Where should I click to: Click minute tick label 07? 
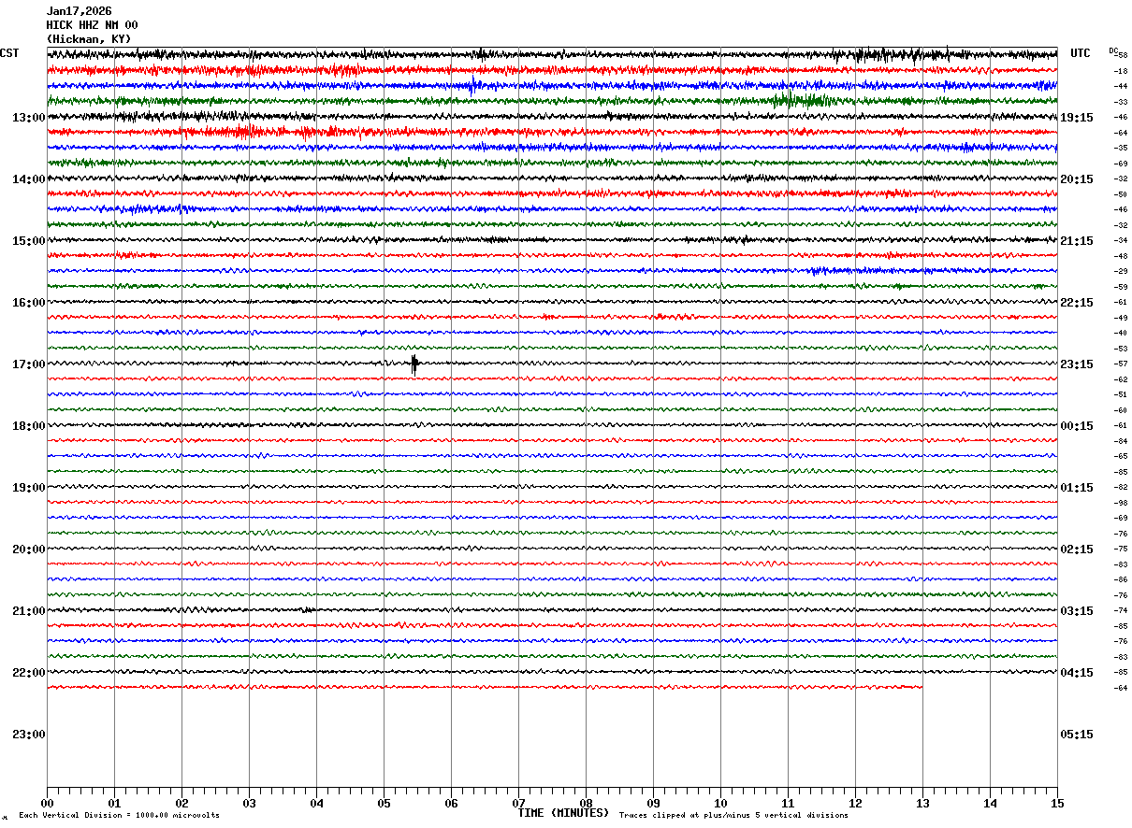coord(518,803)
